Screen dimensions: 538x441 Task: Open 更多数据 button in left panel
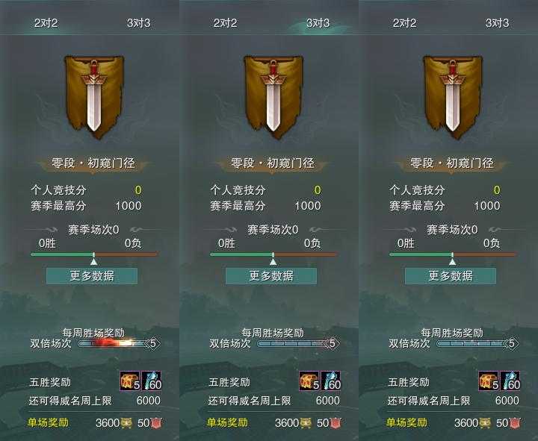(x=92, y=276)
